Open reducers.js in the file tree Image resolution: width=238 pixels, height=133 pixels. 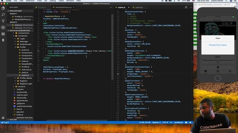pos(26,70)
